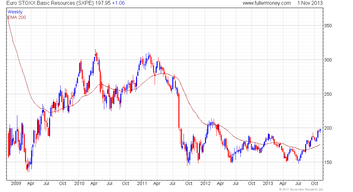The image size is (353, 192).
Task: Click the 2012 year label on time axis
Action: pyautogui.click(x=205, y=183)
